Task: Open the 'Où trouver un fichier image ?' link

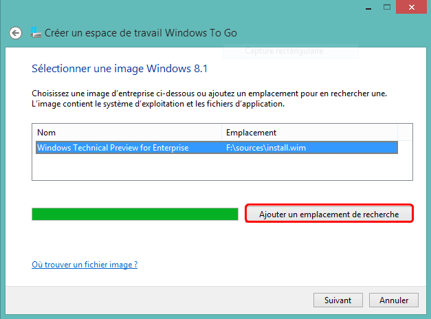Action: pos(85,265)
